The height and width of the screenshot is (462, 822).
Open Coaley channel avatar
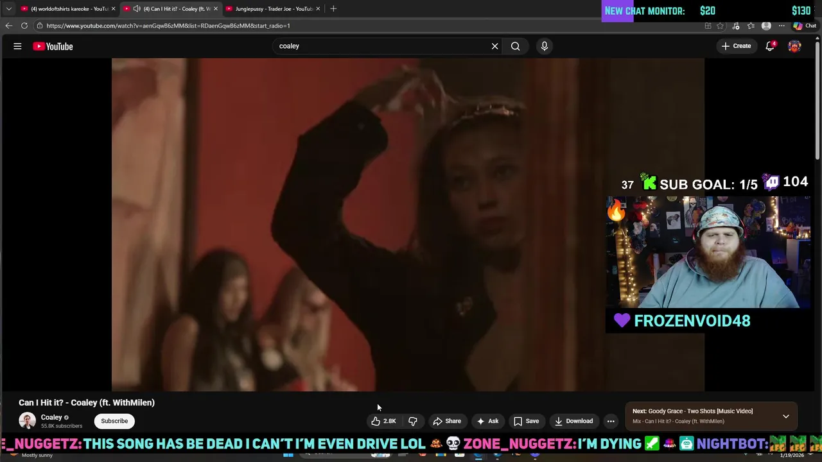[27, 421]
